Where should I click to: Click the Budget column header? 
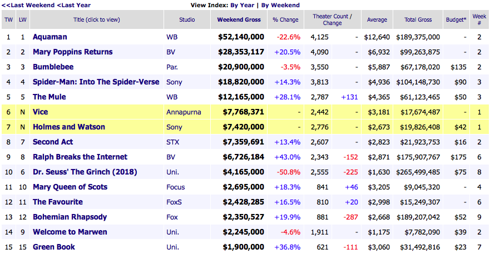[x=456, y=20]
